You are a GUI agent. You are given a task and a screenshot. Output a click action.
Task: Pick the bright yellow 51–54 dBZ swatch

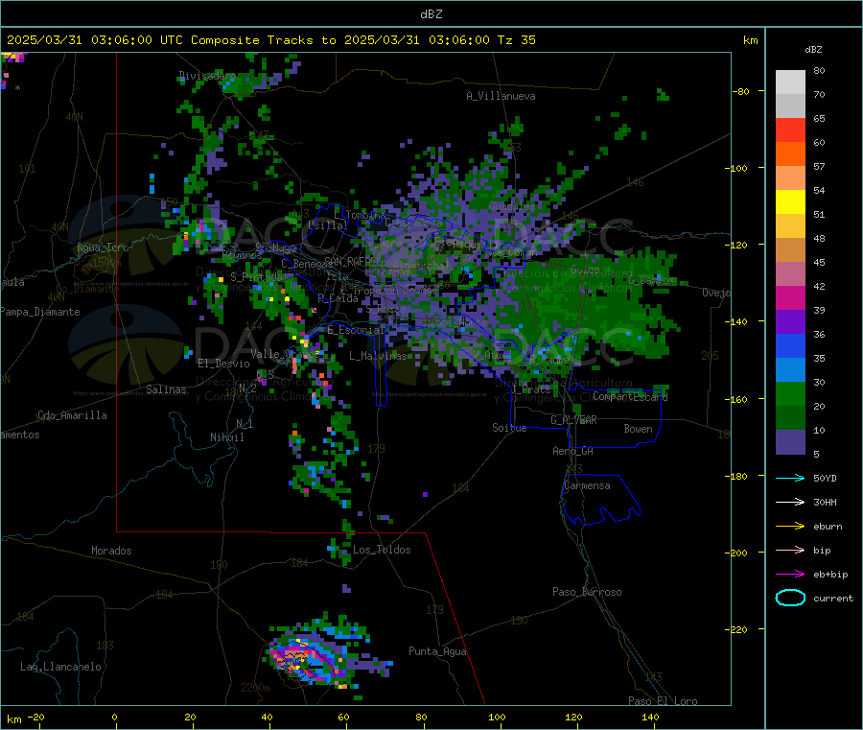[x=790, y=202]
